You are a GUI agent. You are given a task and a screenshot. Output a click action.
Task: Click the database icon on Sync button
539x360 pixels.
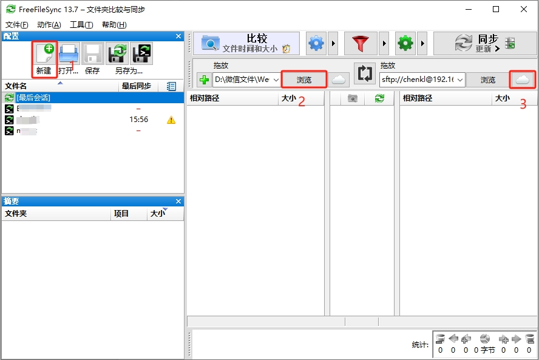point(510,43)
